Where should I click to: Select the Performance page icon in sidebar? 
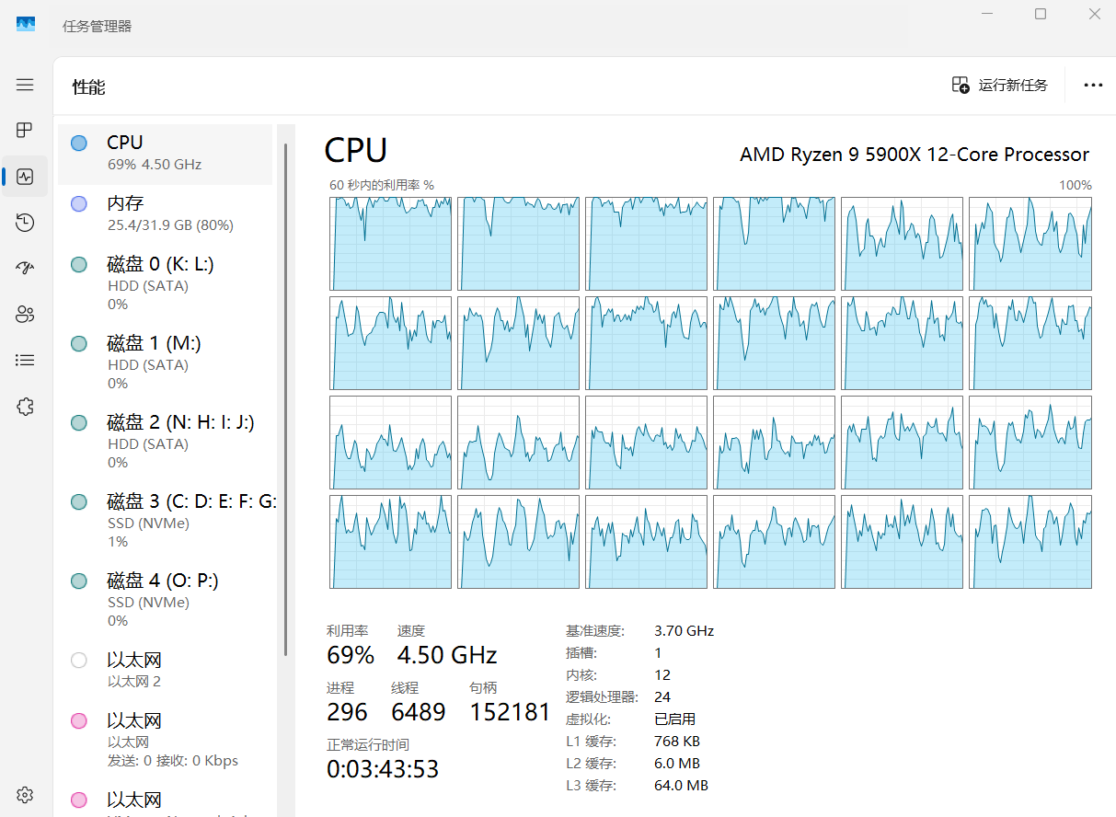coord(25,176)
